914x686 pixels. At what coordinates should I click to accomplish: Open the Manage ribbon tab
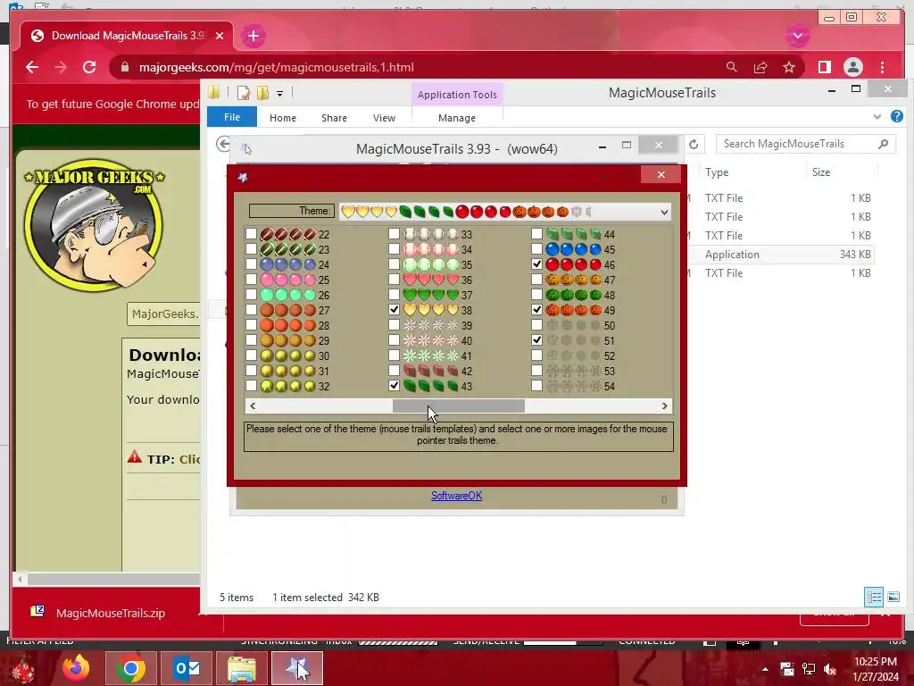[457, 118]
